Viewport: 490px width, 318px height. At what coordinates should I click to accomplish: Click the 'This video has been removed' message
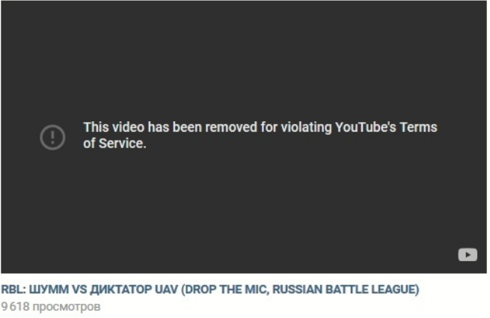260,135
